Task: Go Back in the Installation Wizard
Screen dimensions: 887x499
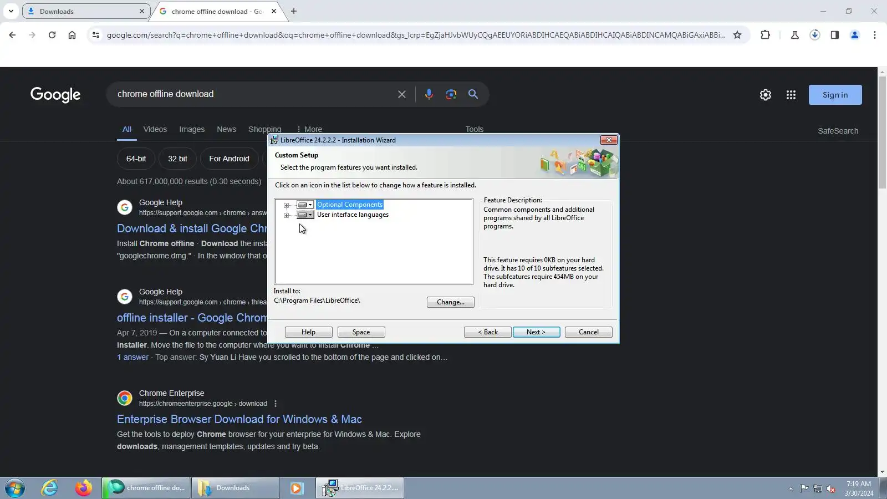Action: 488,332
